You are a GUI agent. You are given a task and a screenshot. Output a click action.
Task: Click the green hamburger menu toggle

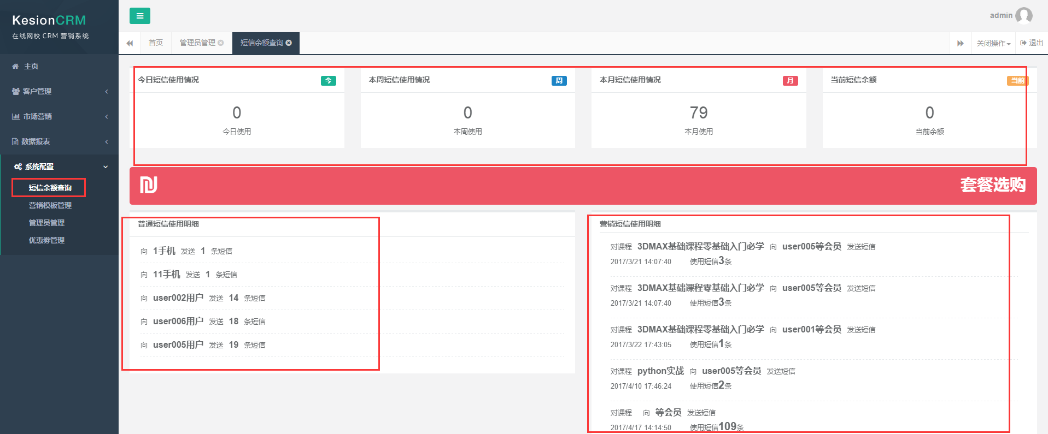(139, 16)
